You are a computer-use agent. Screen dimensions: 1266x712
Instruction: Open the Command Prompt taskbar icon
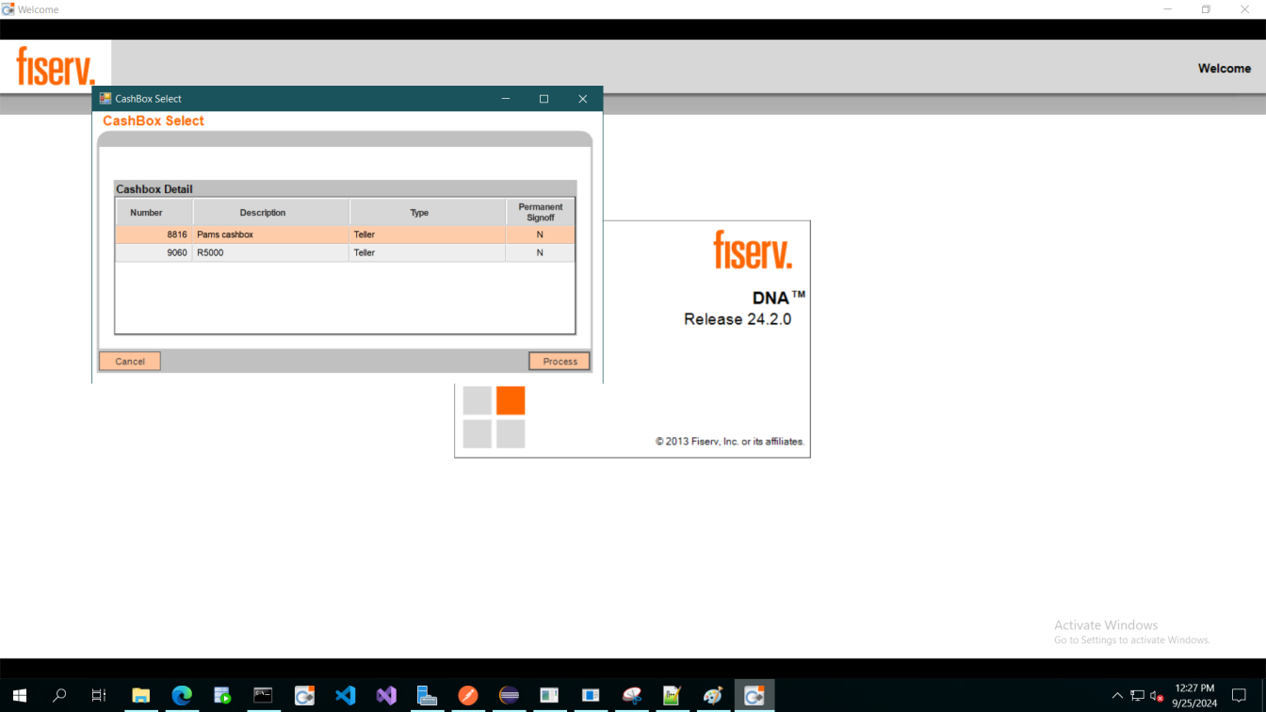coord(263,696)
